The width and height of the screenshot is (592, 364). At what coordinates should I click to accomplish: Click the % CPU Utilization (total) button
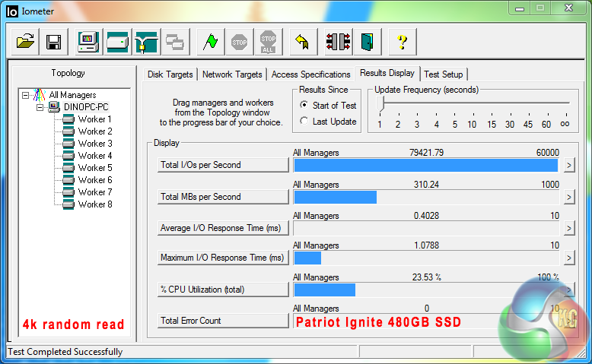[x=223, y=290]
